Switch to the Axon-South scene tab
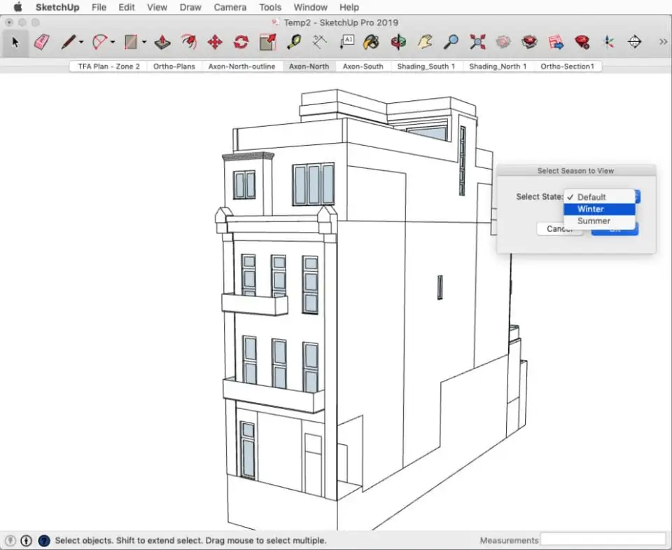Viewport: 672px width, 550px height. click(x=363, y=67)
